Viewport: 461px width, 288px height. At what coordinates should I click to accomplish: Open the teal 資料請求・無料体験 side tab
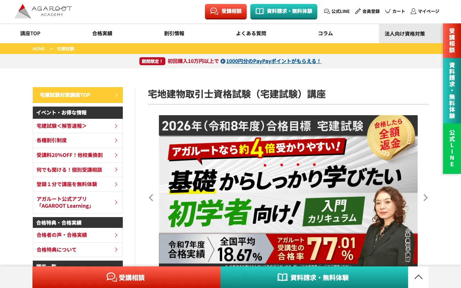click(x=452, y=91)
